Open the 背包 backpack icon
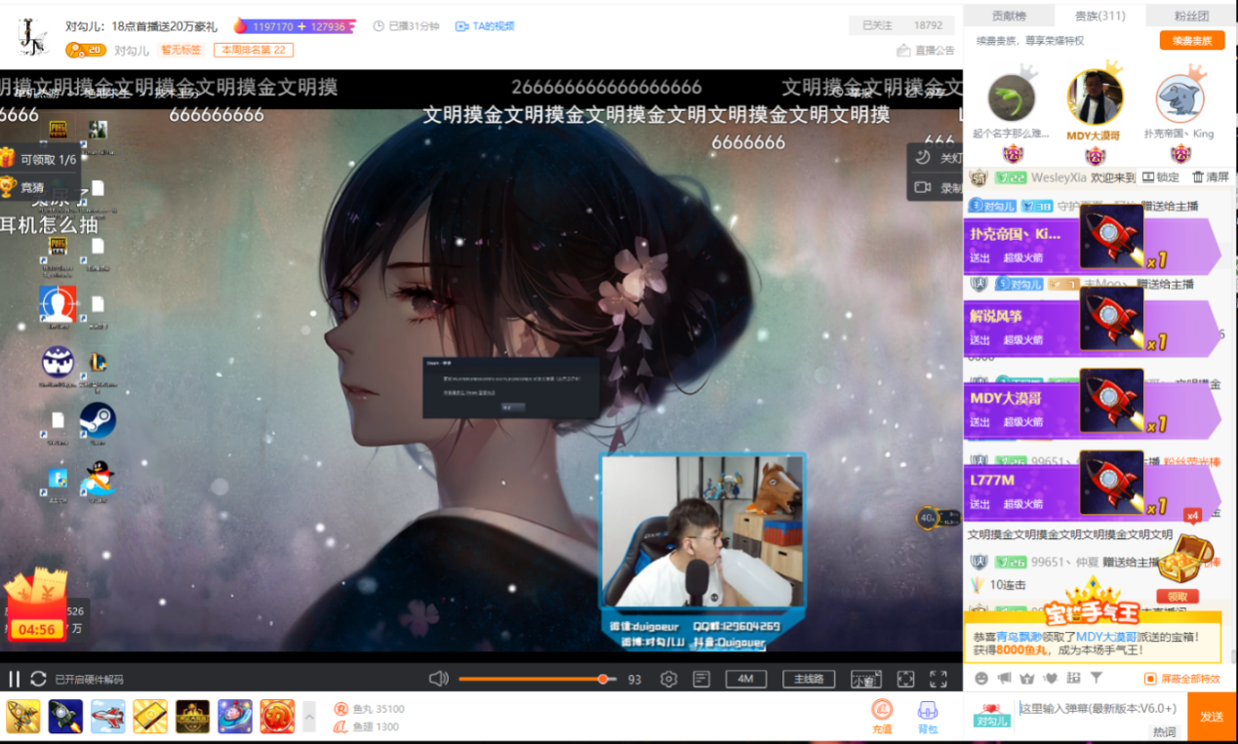The height and width of the screenshot is (744, 1238). [x=928, y=717]
